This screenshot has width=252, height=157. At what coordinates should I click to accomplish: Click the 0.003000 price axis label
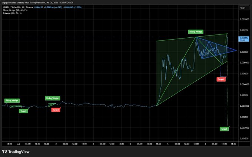[244, 106]
